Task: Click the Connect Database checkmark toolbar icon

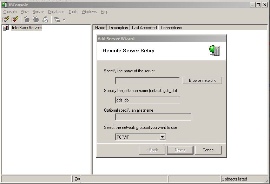Action: pos(27,19)
